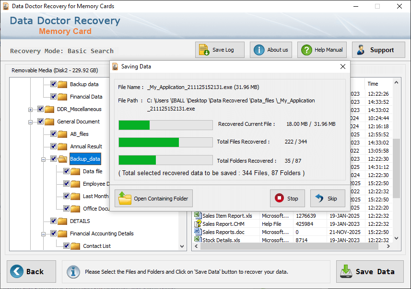This screenshot has height=289, width=411.
Task: Click the General Document folder icon
Action: click(x=49, y=122)
